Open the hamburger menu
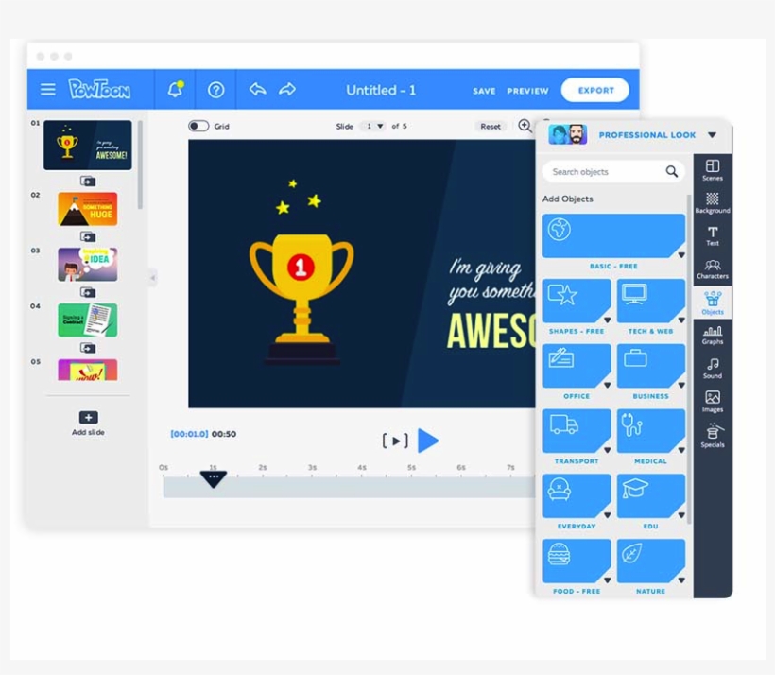This screenshot has height=675, width=775. click(48, 90)
